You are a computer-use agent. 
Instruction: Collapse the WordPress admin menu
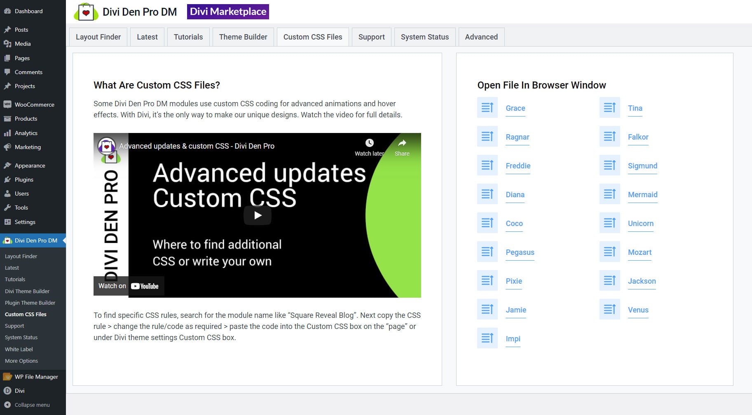(x=32, y=405)
